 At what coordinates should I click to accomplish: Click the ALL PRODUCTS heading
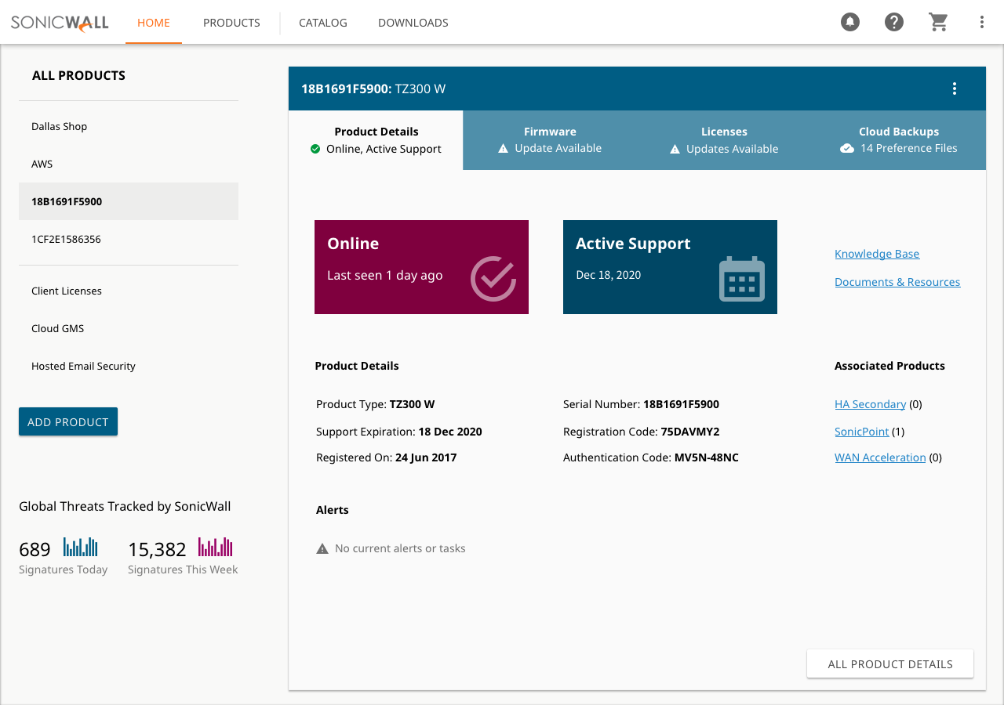click(x=78, y=75)
